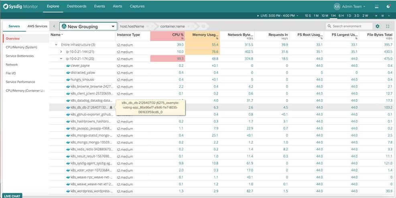
Task: Open the Admin Team user dropdown
Action: coord(353,6)
